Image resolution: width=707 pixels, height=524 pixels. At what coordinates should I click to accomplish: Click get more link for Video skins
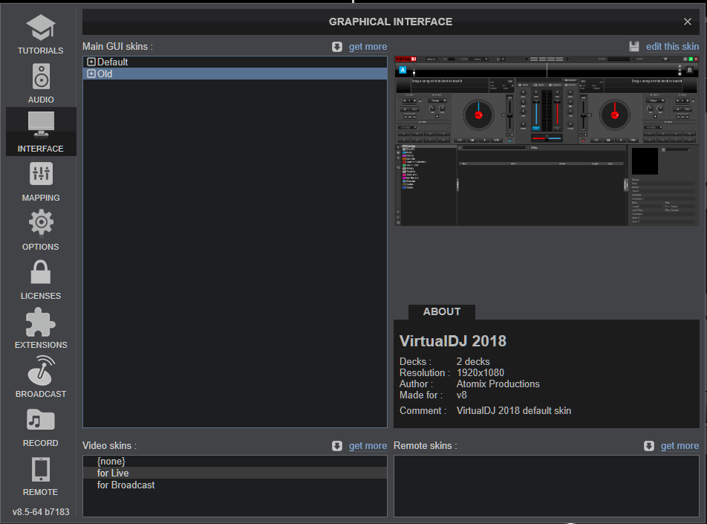(x=368, y=446)
